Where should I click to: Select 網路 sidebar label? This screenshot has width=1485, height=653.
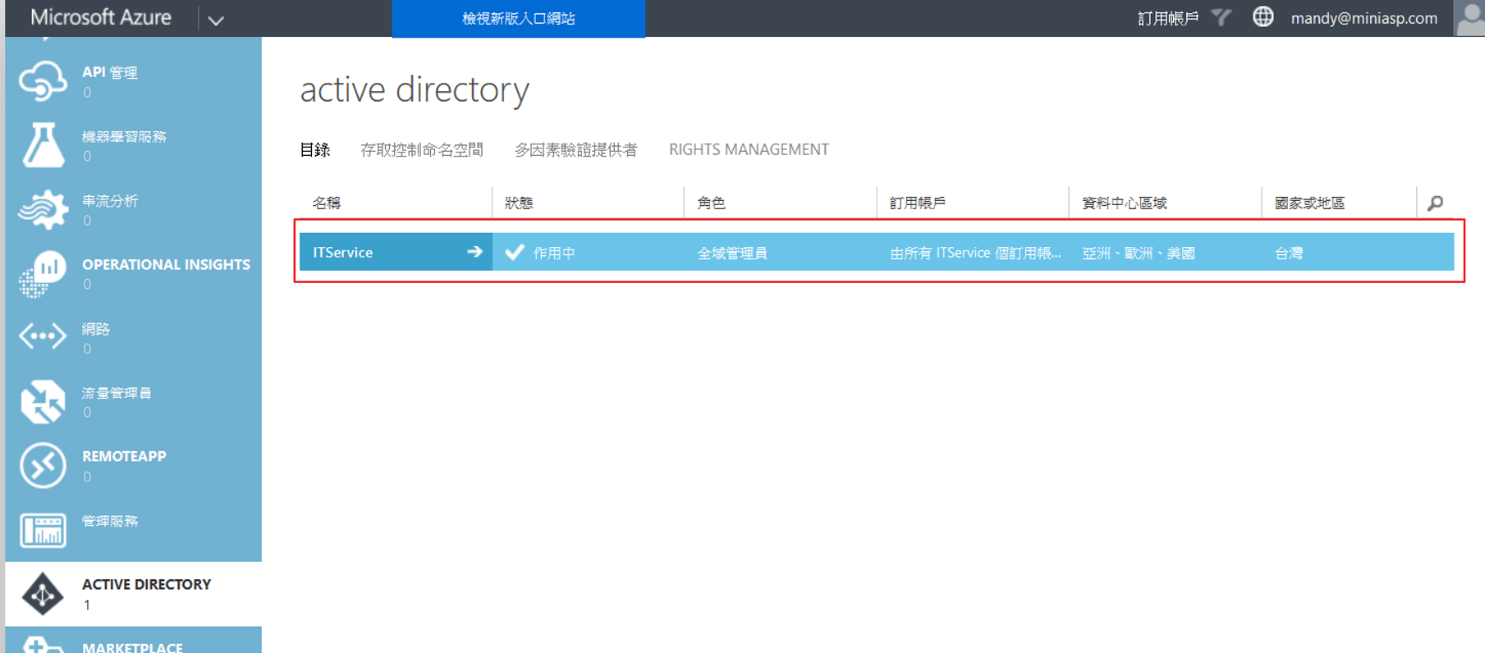pyautogui.click(x=96, y=329)
